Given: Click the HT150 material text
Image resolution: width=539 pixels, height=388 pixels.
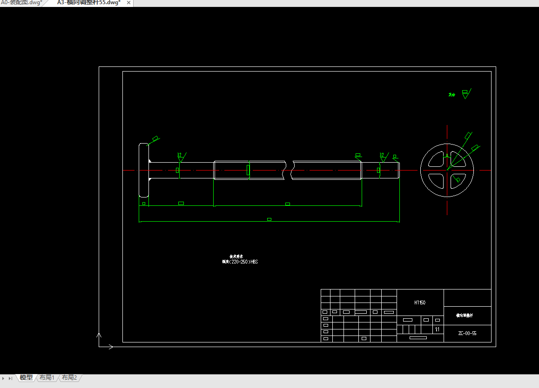Looking at the screenshot, I should click(420, 303).
